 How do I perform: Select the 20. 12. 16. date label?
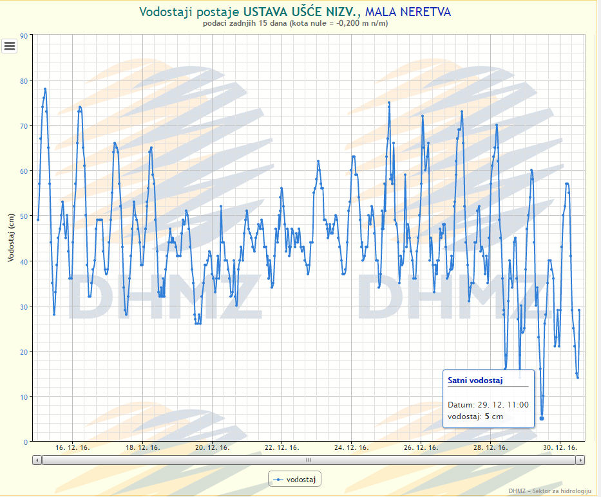pyautogui.click(x=211, y=447)
